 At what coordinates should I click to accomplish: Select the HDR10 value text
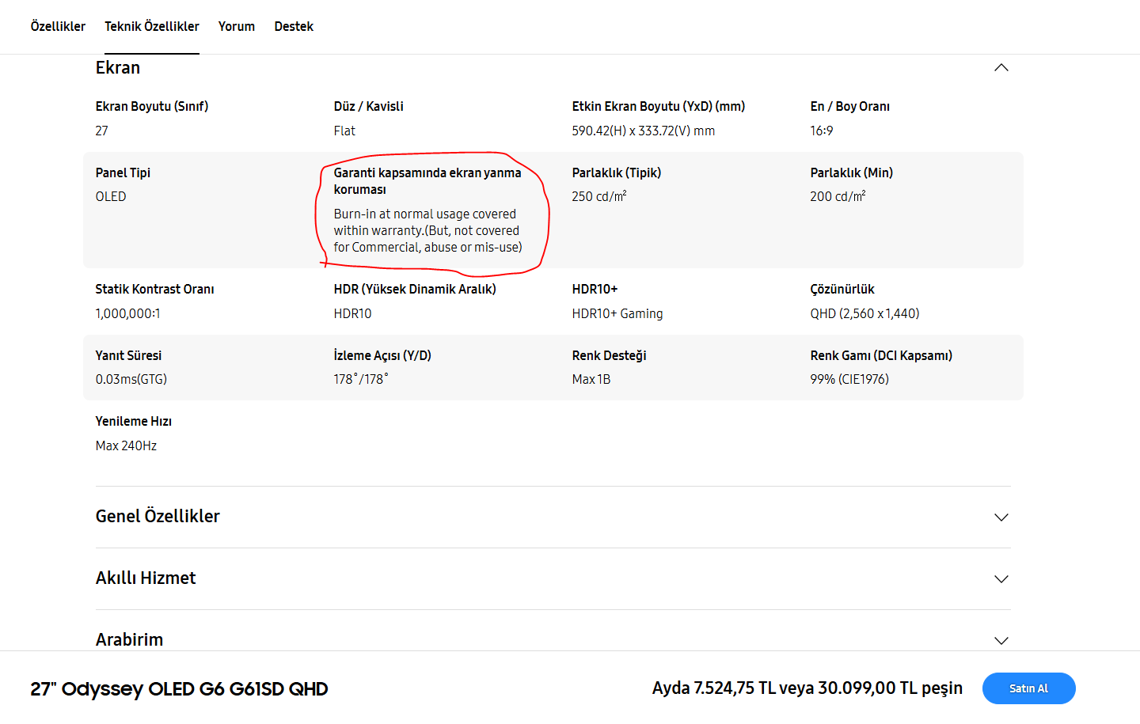click(353, 313)
